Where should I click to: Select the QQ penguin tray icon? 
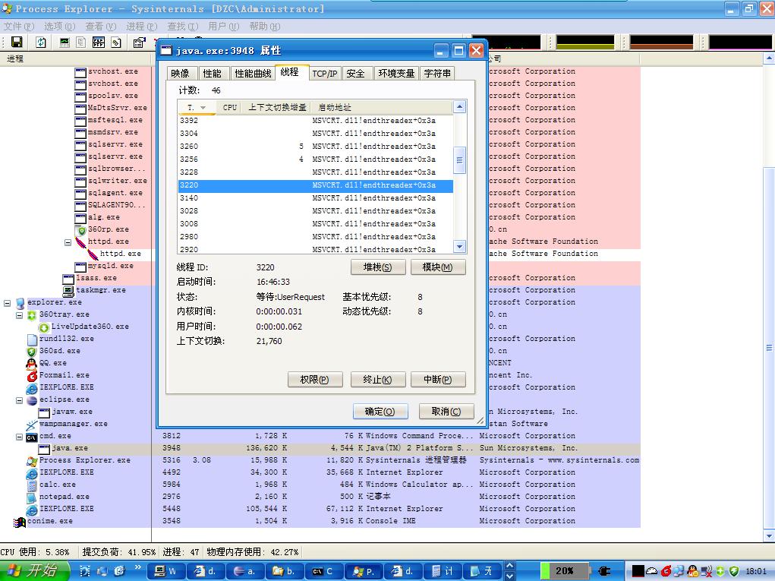[692, 571]
